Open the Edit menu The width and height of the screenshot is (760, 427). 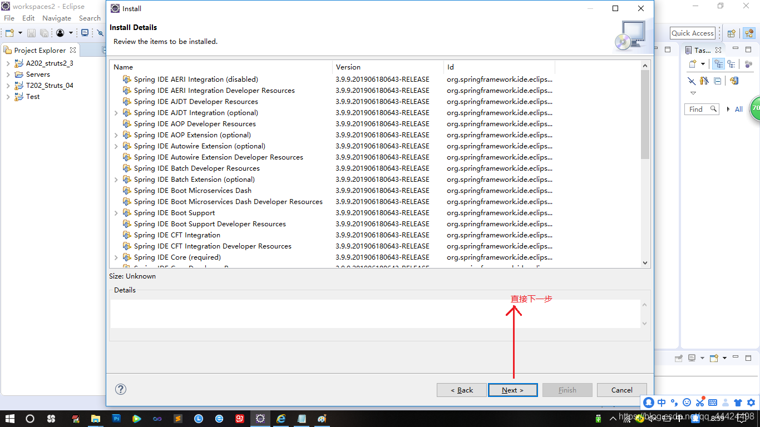28,18
